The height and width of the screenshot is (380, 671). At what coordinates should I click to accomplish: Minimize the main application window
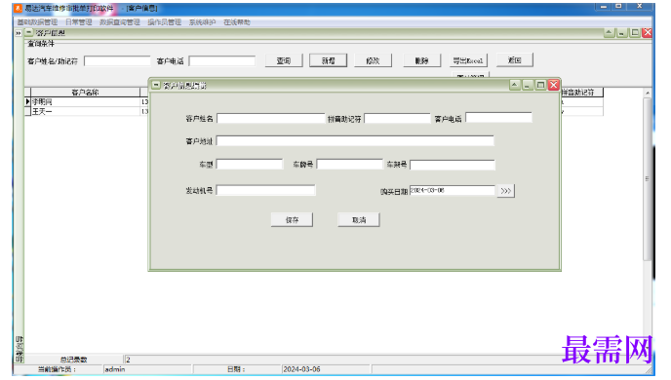[604, 7]
